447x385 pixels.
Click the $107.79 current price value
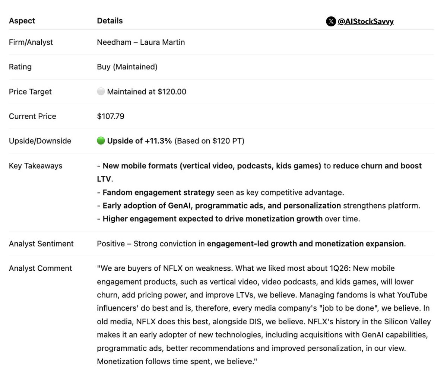(x=111, y=116)
